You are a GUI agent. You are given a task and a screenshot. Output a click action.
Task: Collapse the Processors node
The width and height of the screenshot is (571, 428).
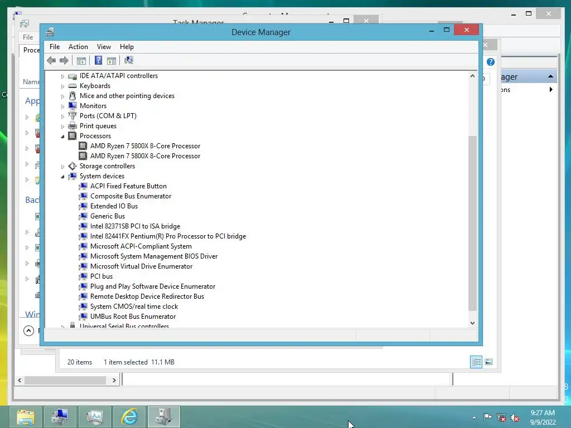[x=62, y=137]
